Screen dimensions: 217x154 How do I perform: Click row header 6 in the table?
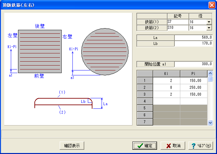(x=145, y=115)
